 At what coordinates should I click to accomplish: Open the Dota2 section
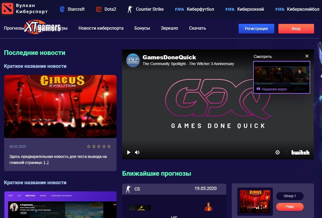tap(110, 9)
